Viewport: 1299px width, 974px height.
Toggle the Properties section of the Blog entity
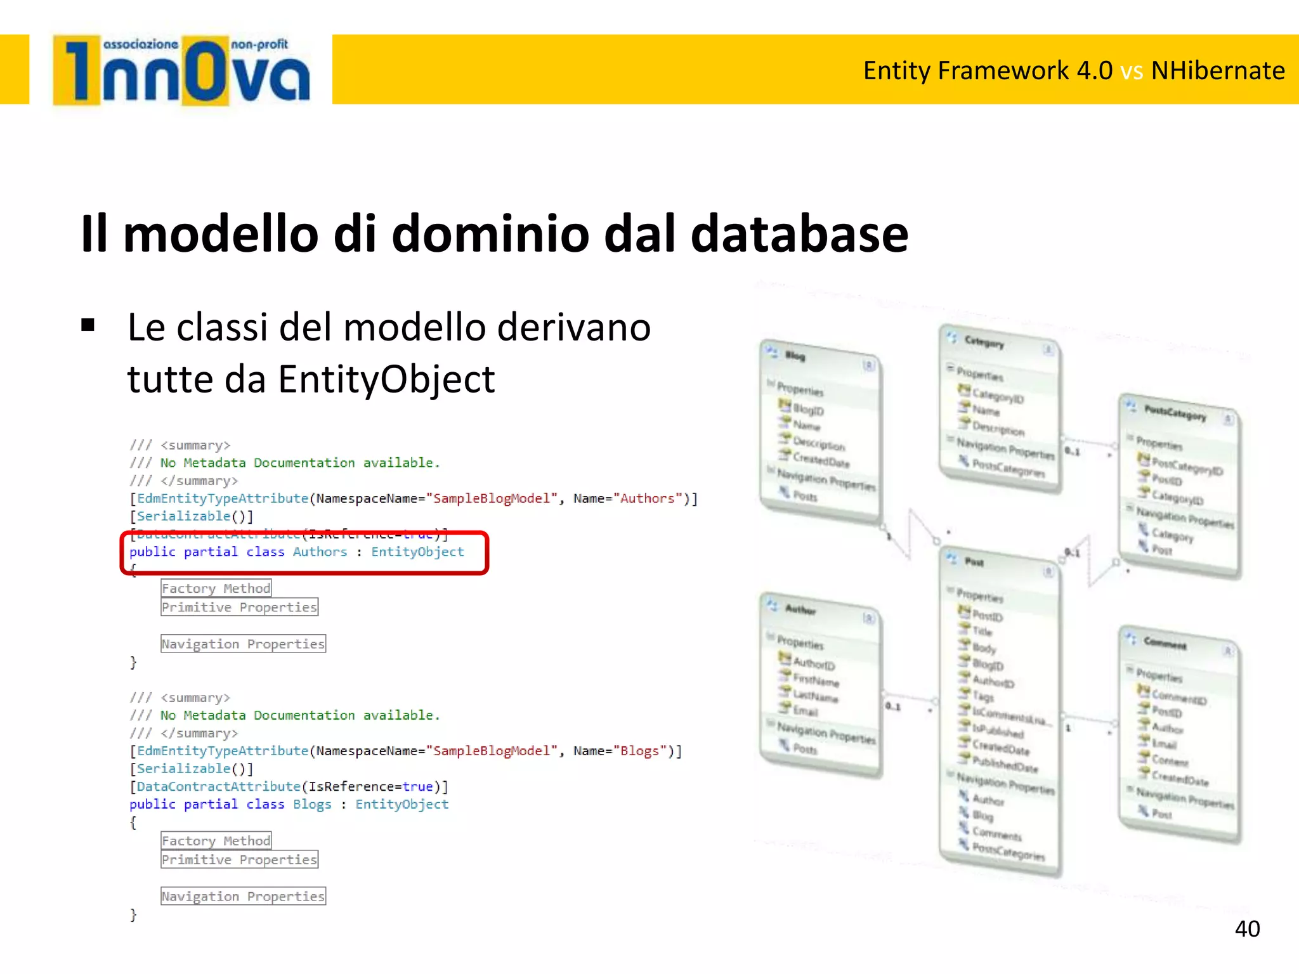tap(771, 384)
